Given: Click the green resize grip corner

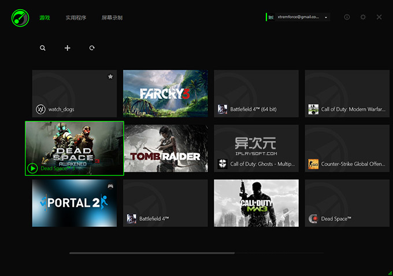Looking at the screenshot, I should (390, 273).
